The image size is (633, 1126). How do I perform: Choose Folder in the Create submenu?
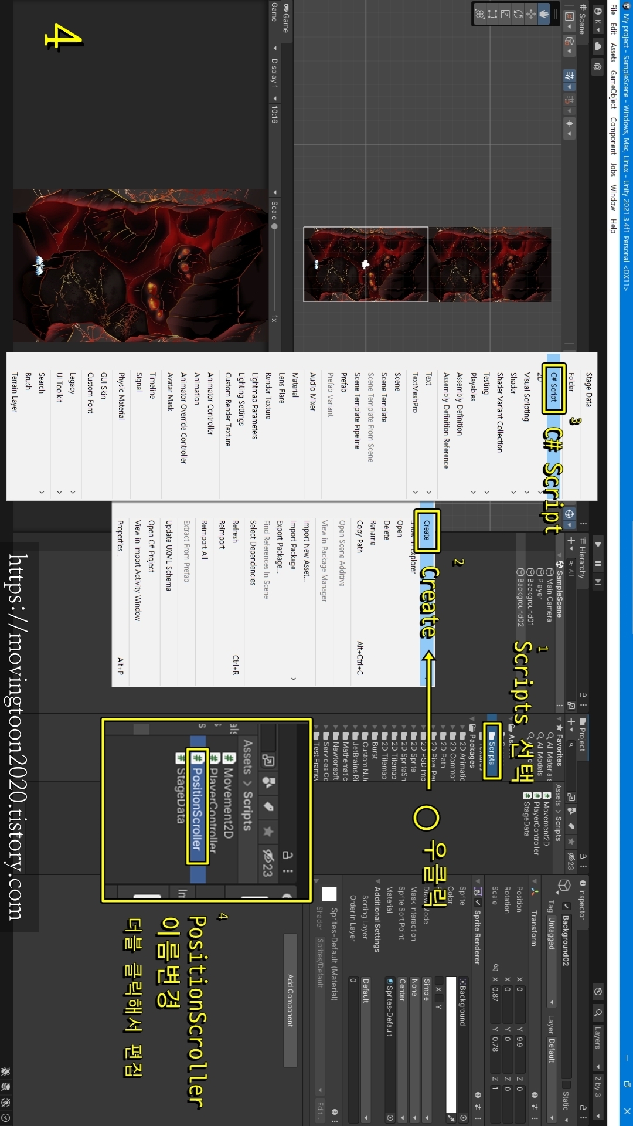[571, 384]
